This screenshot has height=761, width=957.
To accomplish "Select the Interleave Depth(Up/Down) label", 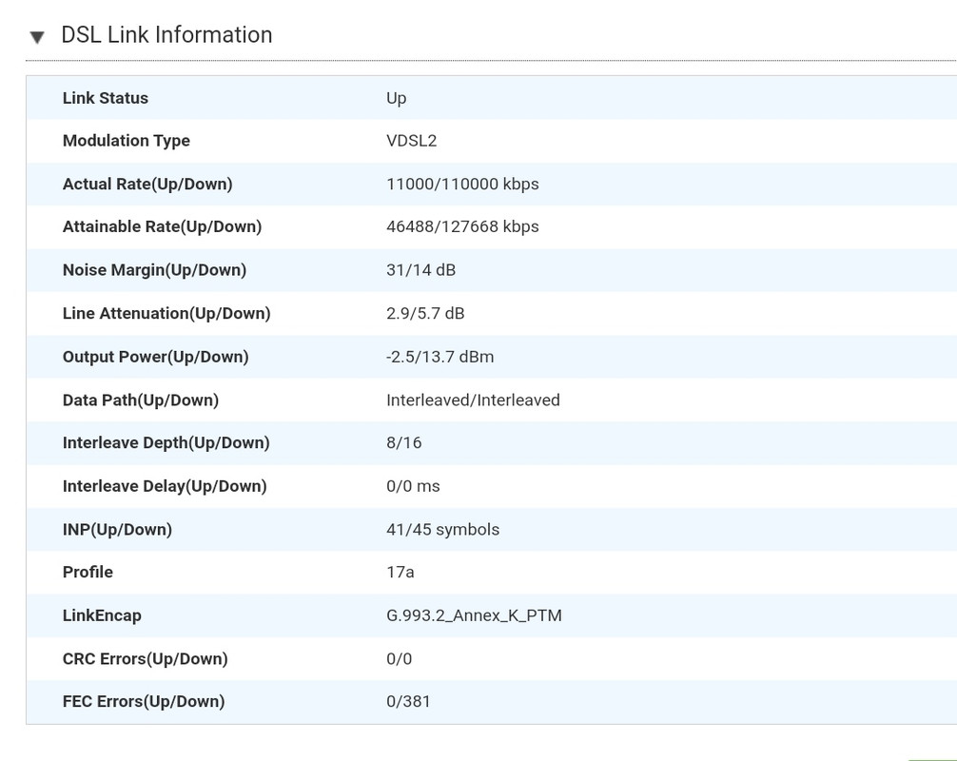I will tap(166, 443).
